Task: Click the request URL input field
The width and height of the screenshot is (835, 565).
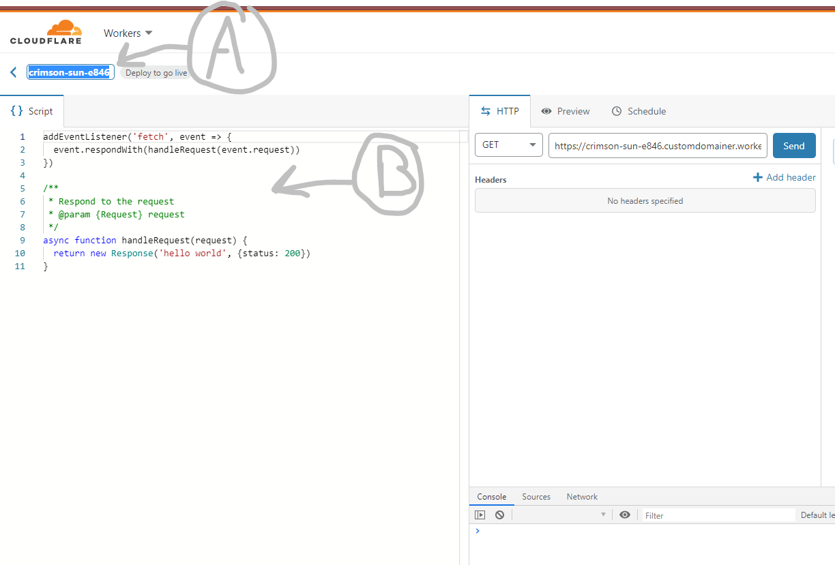Action: pyautogui.click(x=657, y=145)
